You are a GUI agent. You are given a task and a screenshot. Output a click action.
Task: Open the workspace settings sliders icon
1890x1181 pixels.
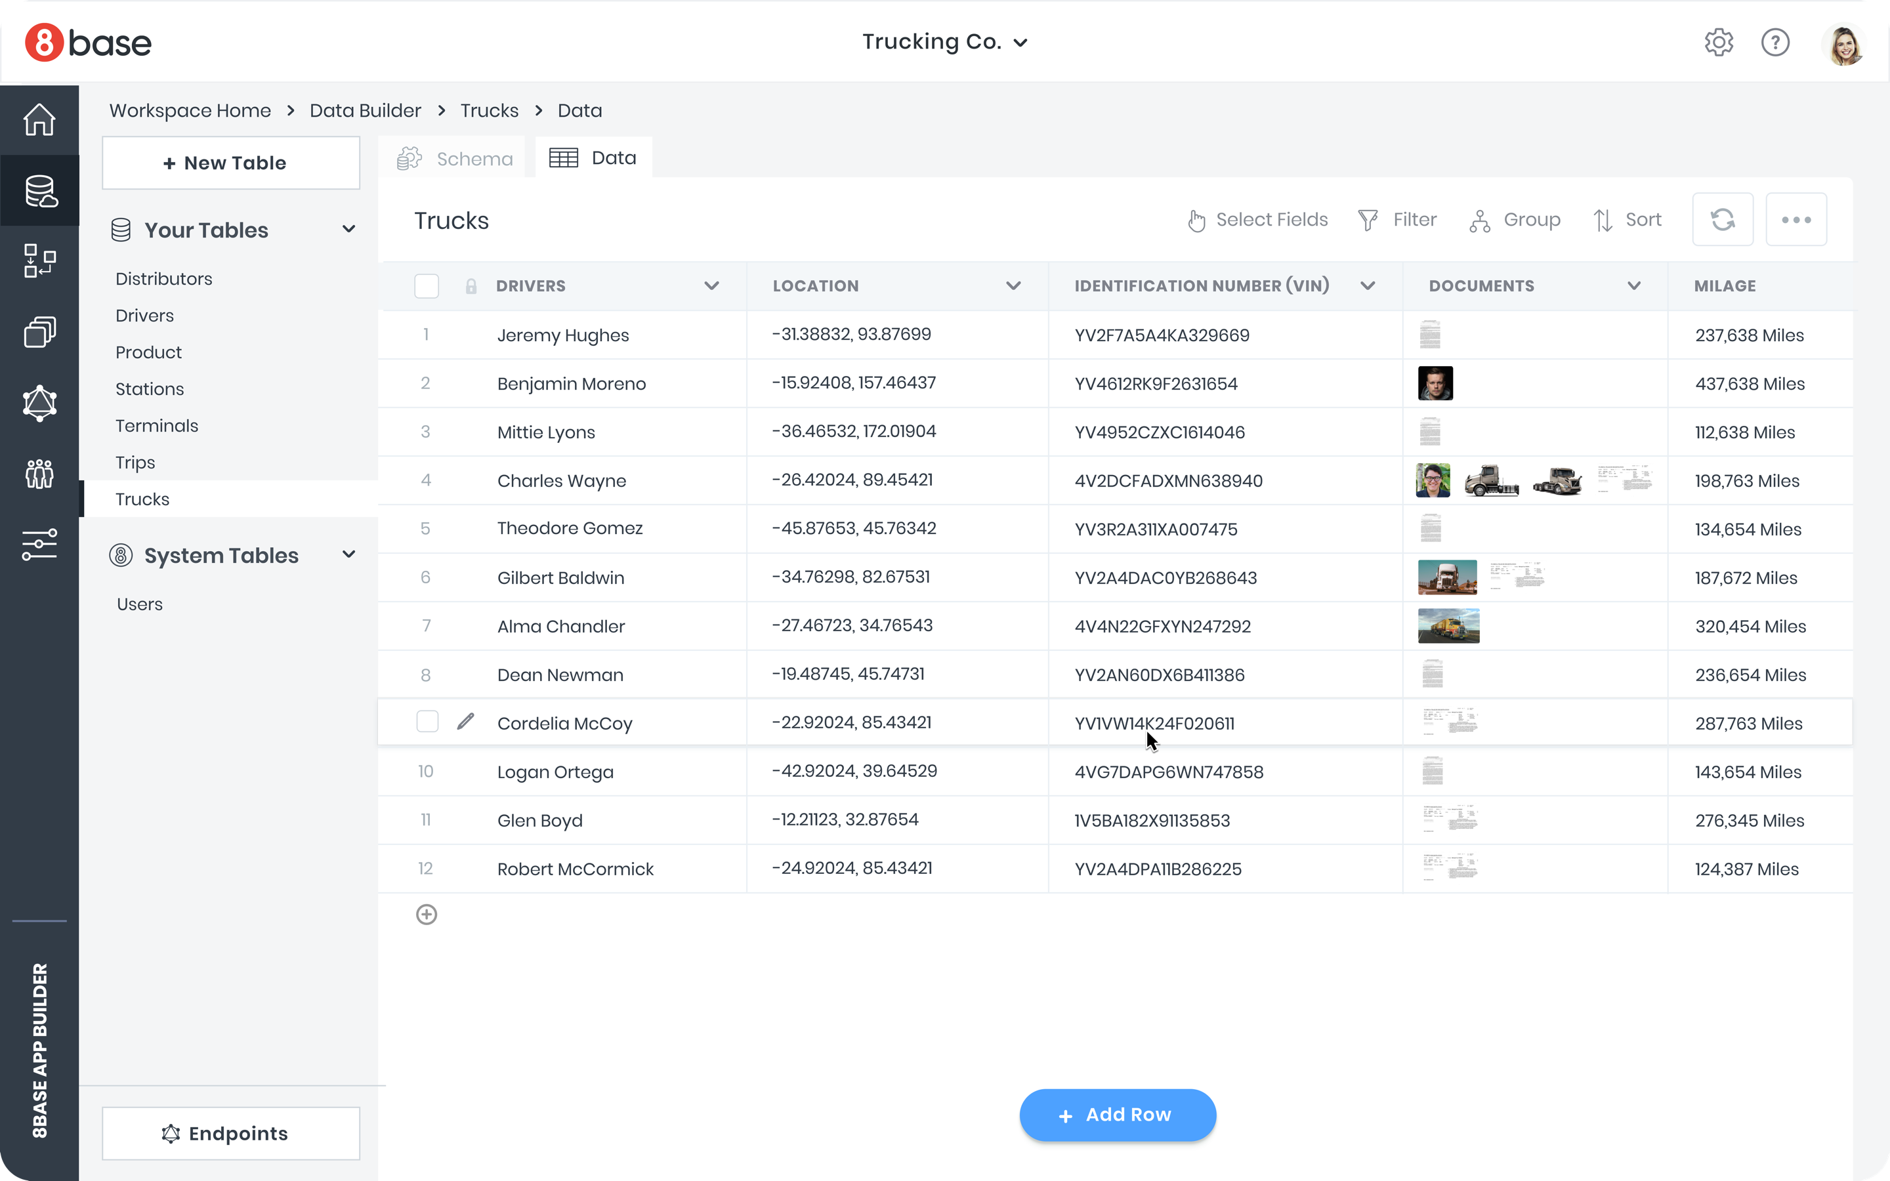point(39,545)
